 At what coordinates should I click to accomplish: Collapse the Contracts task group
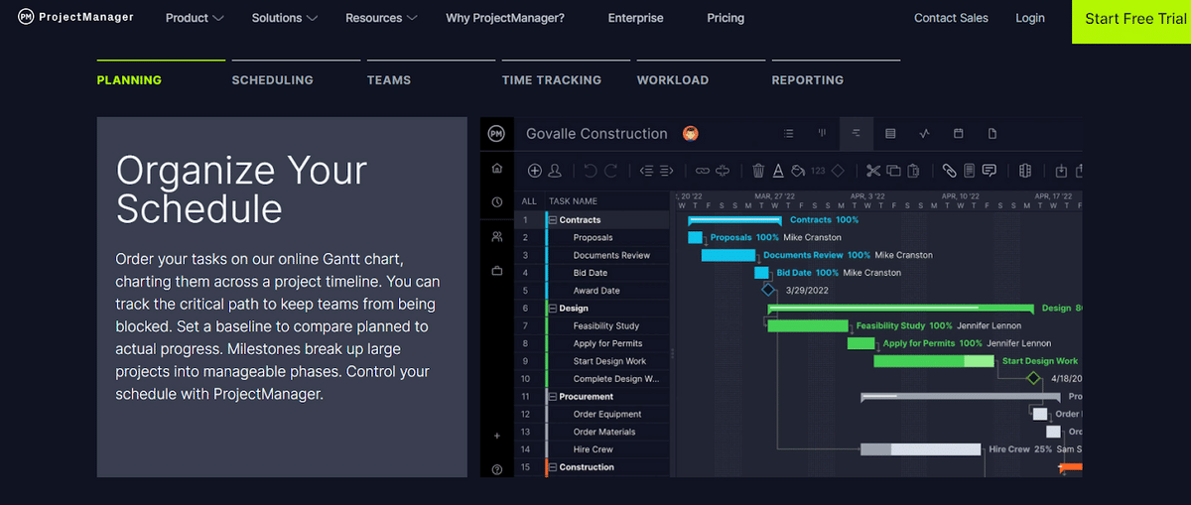pos(553,220)
